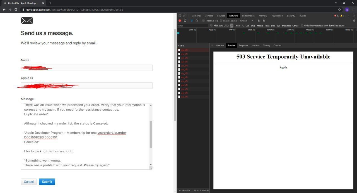
Task: Enable Preserve log checkbox
Action: [203, 21]
